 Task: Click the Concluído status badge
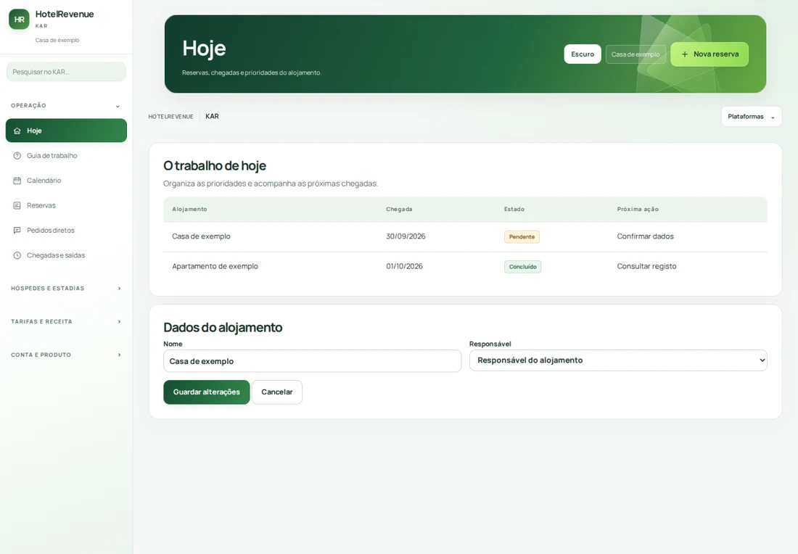pos(522,267)
